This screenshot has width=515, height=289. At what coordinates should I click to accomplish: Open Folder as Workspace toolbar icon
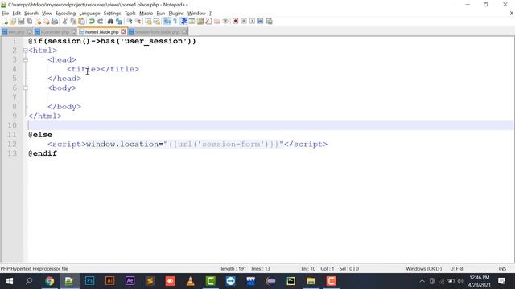(217, 22)
